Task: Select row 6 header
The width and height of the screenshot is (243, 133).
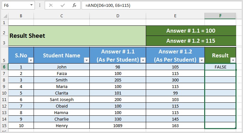Action: click(4, 67)
